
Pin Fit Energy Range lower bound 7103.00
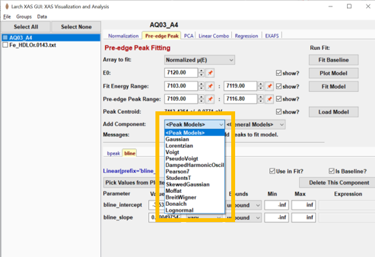point(210,86)
